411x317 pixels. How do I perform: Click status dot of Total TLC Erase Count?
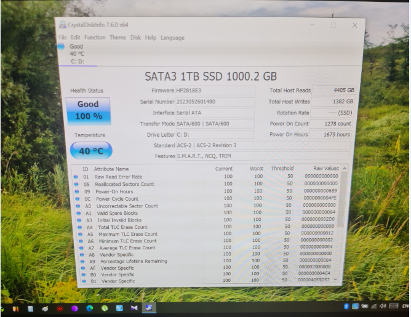coord(79,227)
